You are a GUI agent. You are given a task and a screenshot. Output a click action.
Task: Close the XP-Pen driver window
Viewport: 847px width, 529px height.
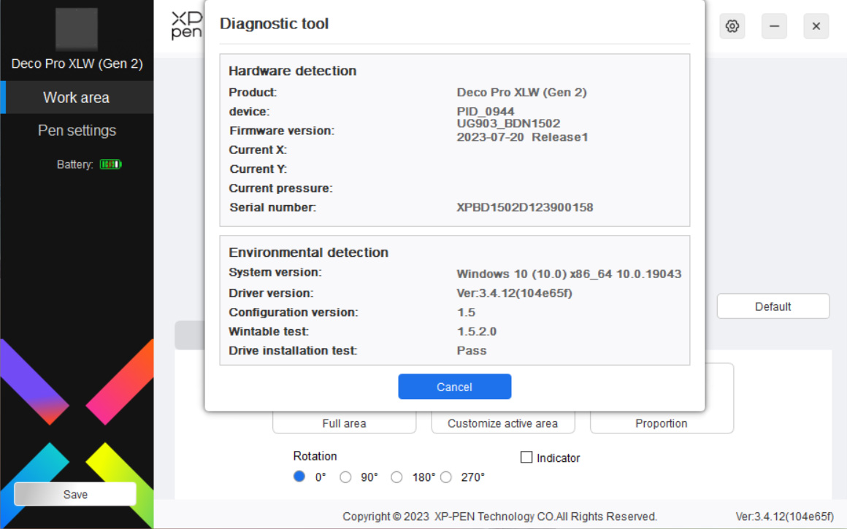click(x=816, y=27)
